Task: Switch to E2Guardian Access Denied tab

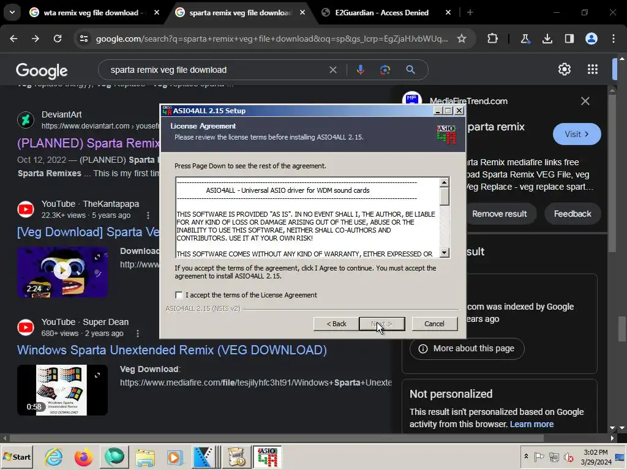Action: pyautogui.click(x=381, y=13)
